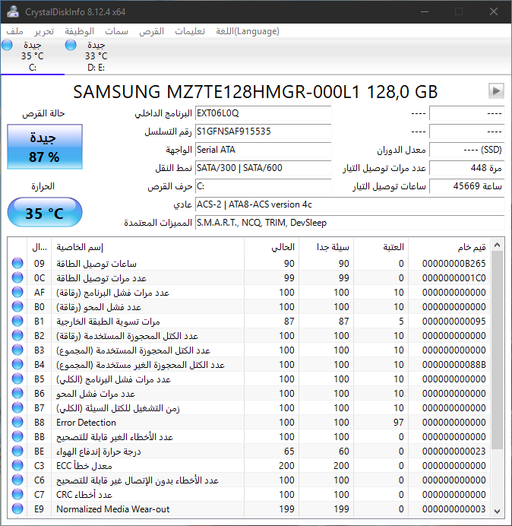512x526 pixels.
Task: Click the إسم الخاصية attribute name column header
Action: [x=148, y=247]
